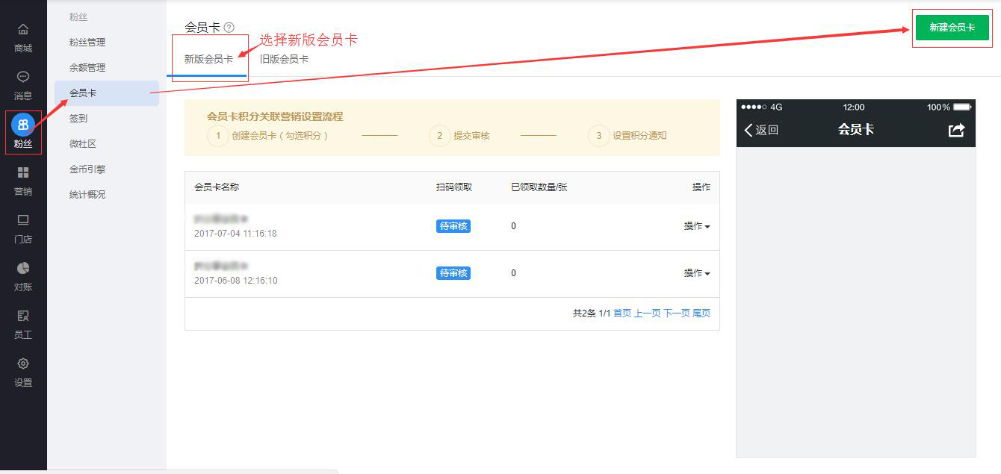Open 粉丝管理 in the submenu
The image size is (1001, 474).
click(x=87, y=43)
